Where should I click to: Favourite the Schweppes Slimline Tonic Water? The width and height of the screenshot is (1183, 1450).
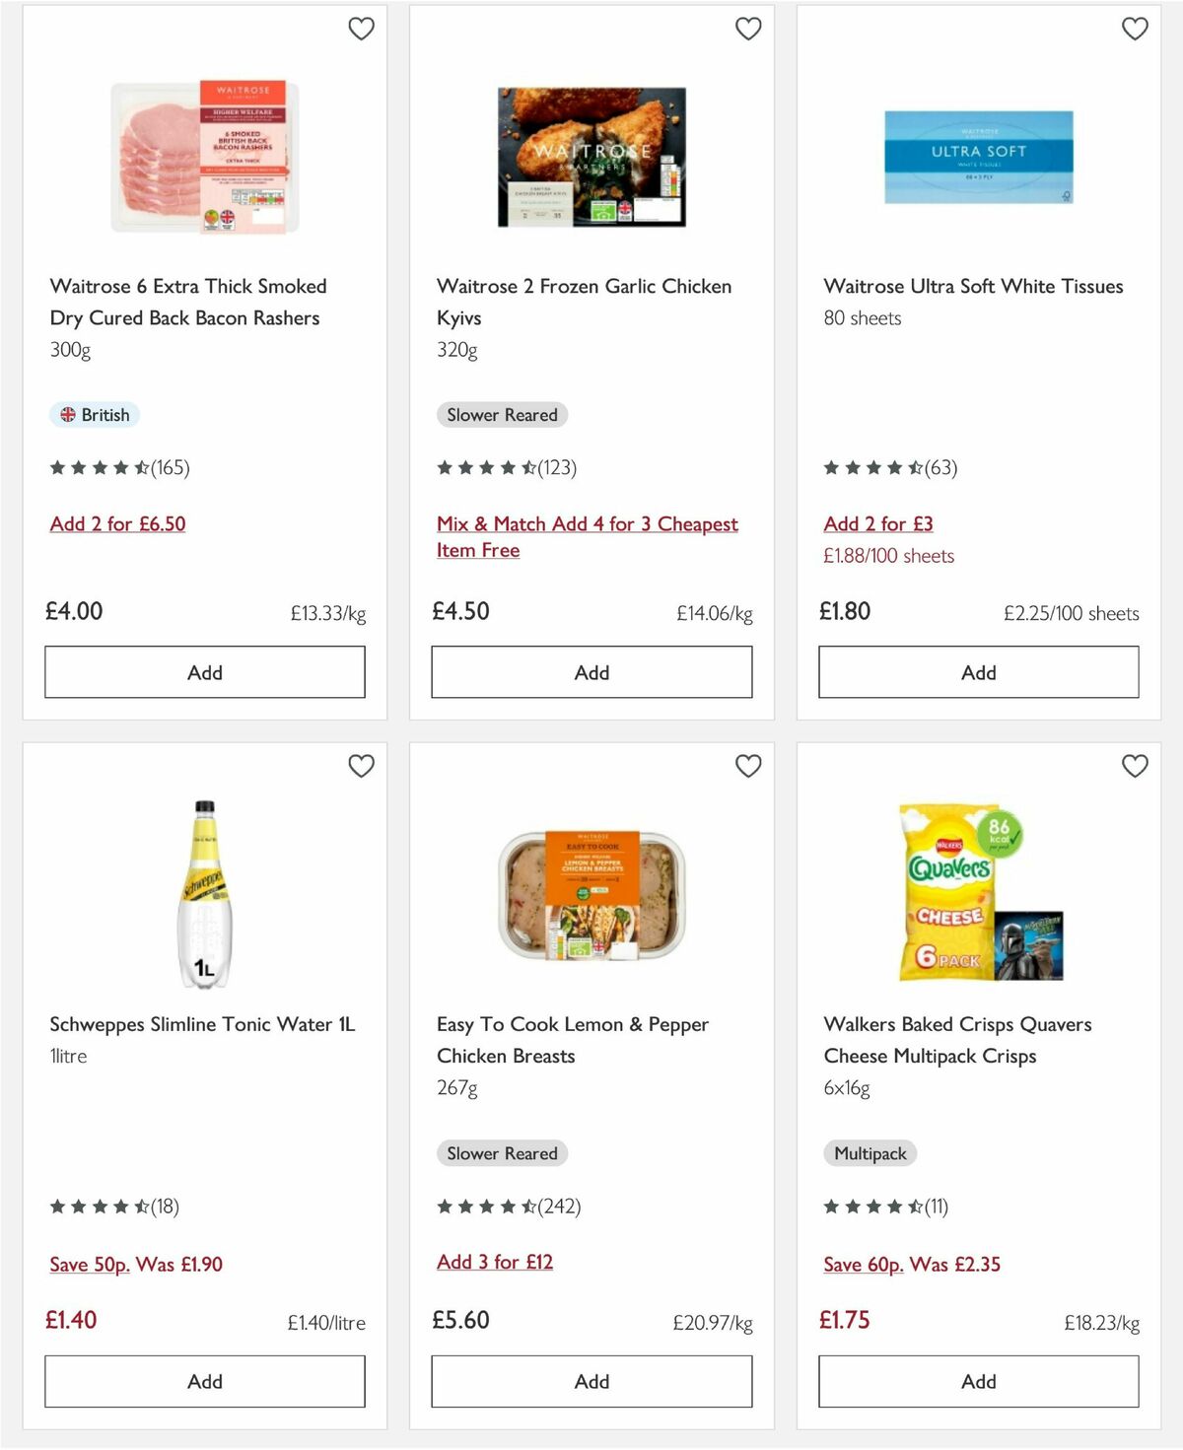pos(362,765)
